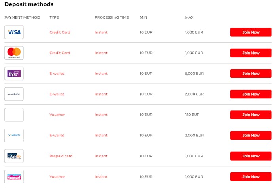Select the MiFinity e-wallet logo

pos(14,135)
